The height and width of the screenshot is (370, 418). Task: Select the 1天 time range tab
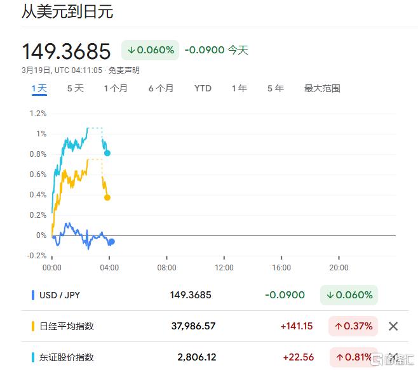(39, 88)
